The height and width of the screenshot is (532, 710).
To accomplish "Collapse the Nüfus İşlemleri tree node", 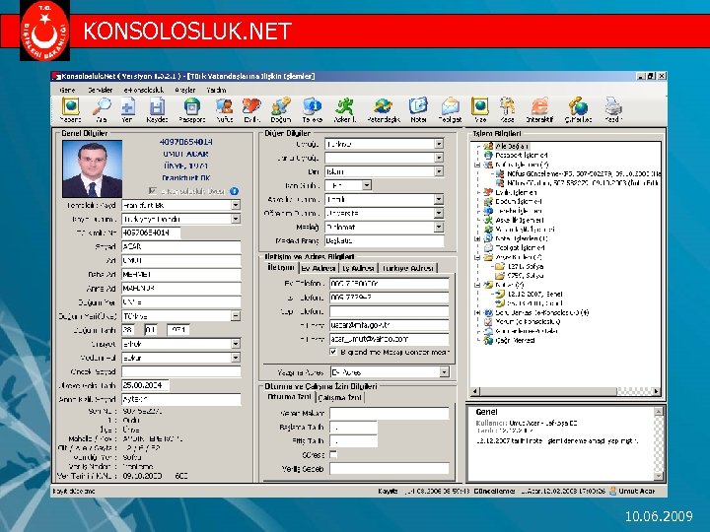I will point(477,165).
